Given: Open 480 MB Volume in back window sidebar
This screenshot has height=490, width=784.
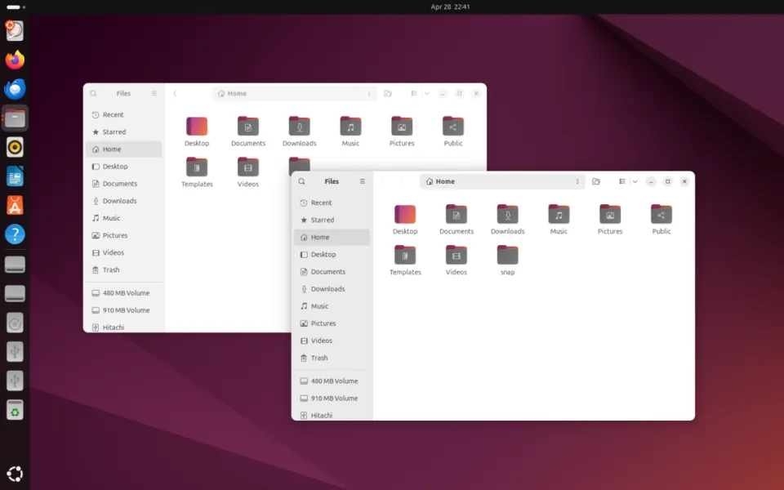Looking at the screenshot, I should (124, 293).
